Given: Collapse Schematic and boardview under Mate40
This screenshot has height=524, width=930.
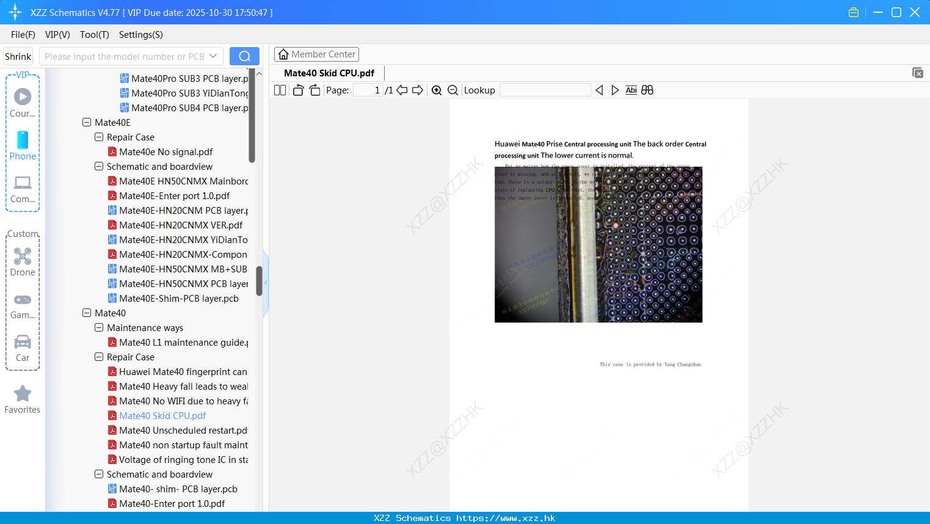Looking at the screenshot, I should click(x=99, y=474).
